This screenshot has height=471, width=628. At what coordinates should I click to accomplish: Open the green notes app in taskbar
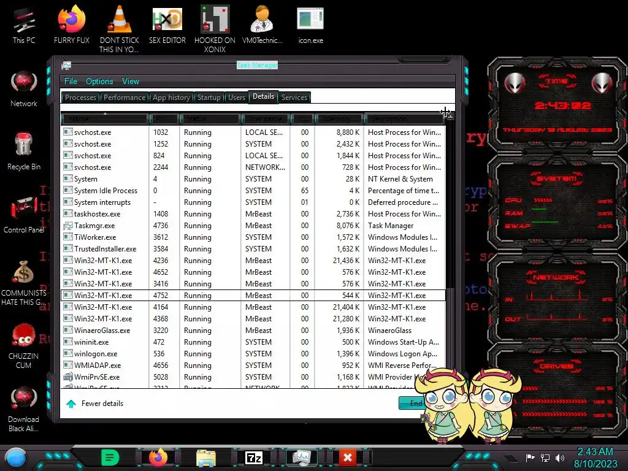pos(110,458)
